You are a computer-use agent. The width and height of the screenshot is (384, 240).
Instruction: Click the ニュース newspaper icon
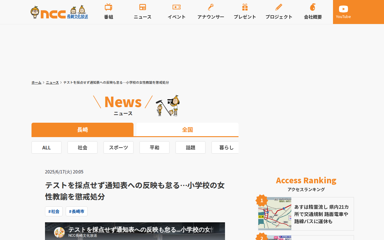click(x=142, y=7)
